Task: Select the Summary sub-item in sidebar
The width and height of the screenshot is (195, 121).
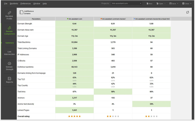Action: pos(10,43)
